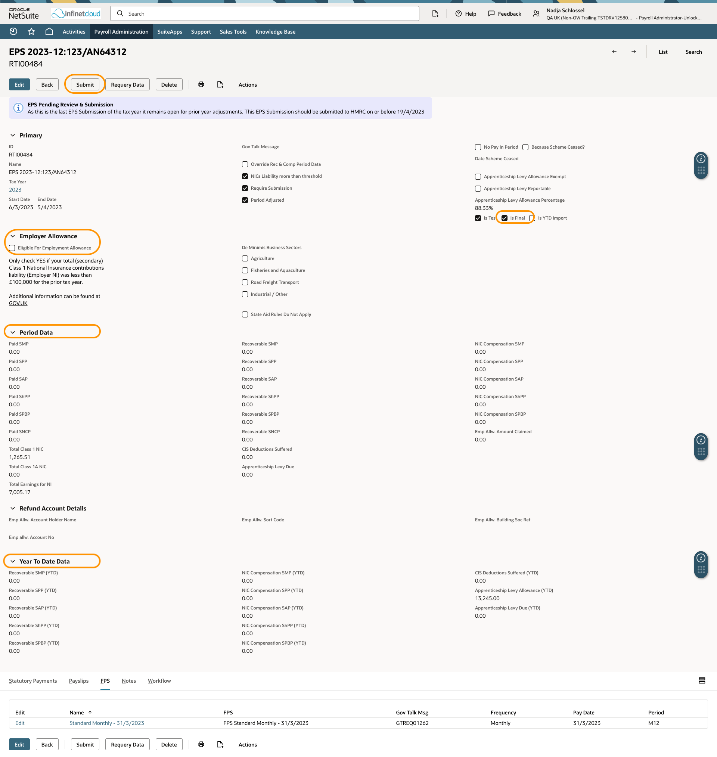Click the print icon near Delete
Viewport: 717px width, 757px height.
point(201,84)
